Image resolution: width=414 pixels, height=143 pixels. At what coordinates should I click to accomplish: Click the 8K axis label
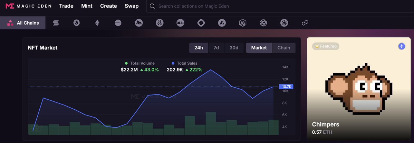point(285,103)
